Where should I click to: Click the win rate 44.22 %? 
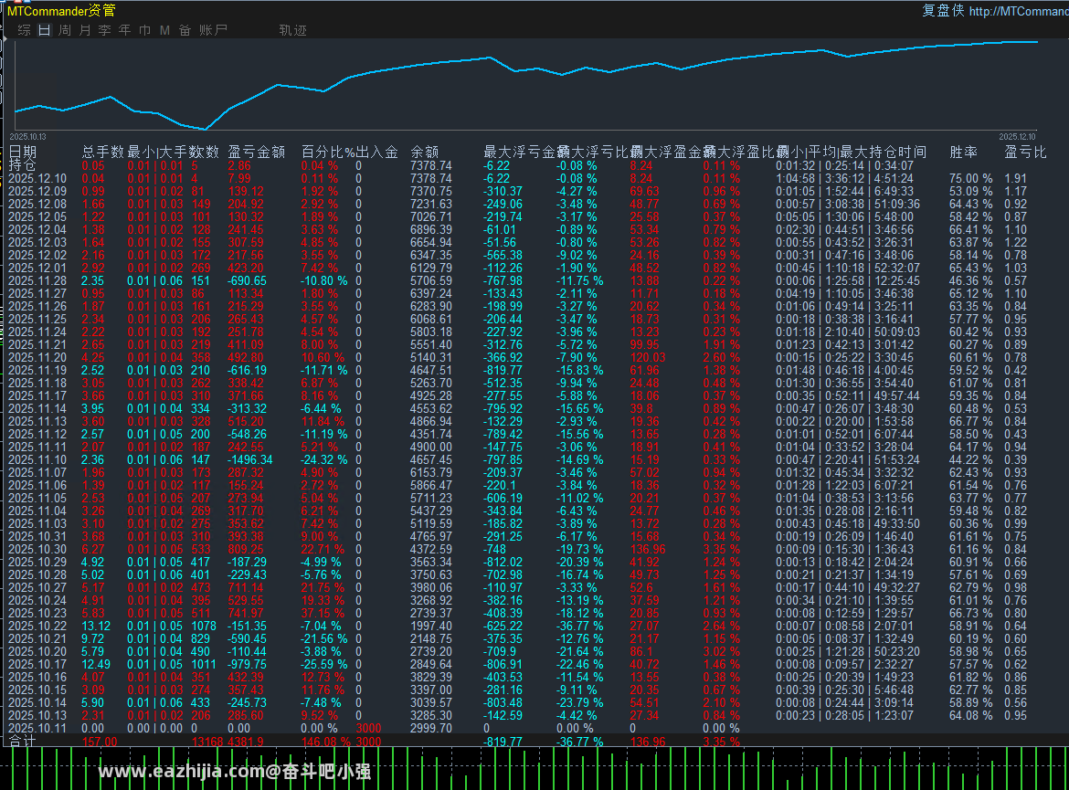[971, 460]
